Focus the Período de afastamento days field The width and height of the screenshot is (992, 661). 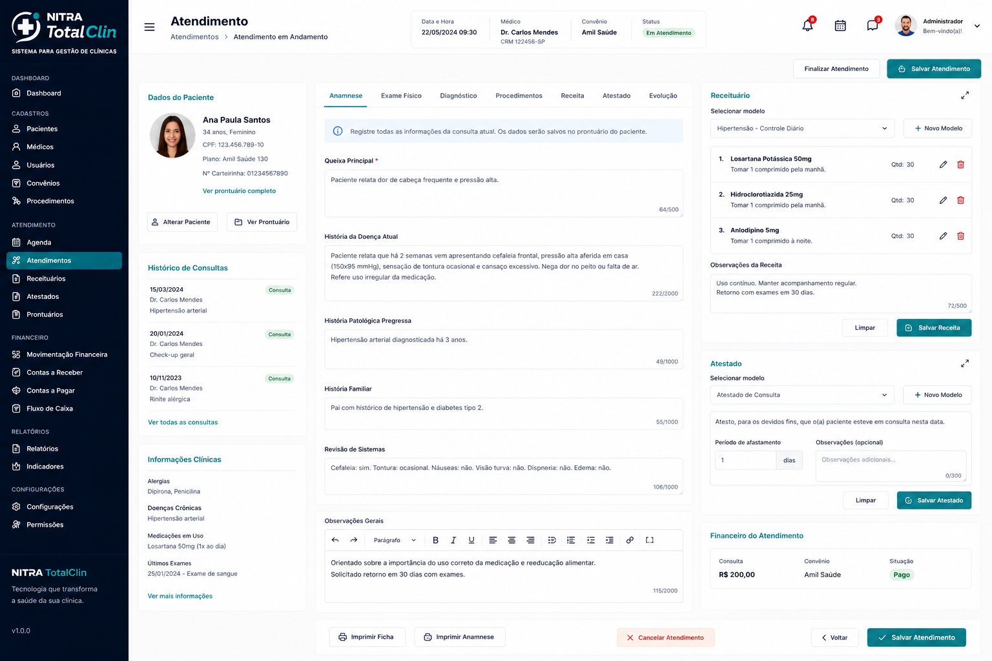pos(746,460)
